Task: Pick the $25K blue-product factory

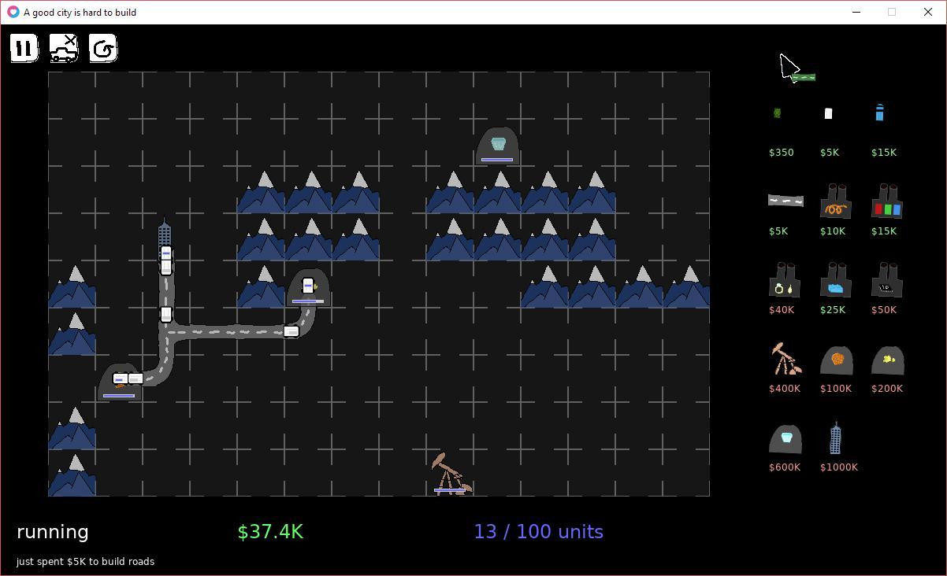Action: tap(836, 280)
